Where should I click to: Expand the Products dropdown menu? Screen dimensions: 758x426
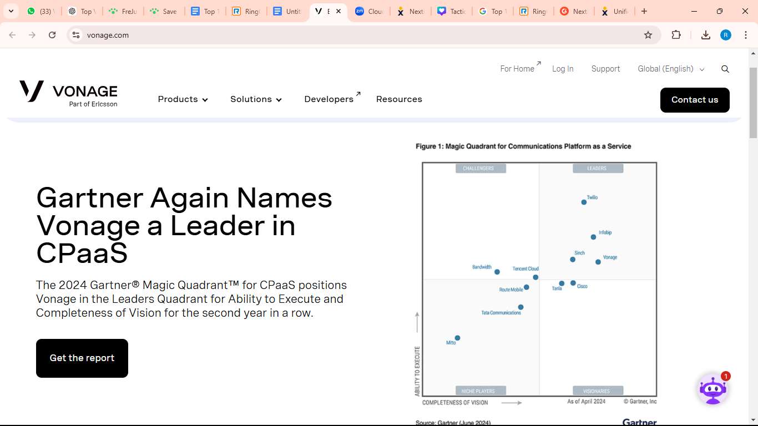[x=183, y=99]
